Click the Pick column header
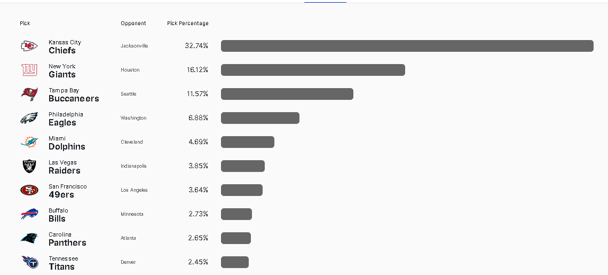The image size is (608, 275). pyautogui.click(x=25, y=23)
